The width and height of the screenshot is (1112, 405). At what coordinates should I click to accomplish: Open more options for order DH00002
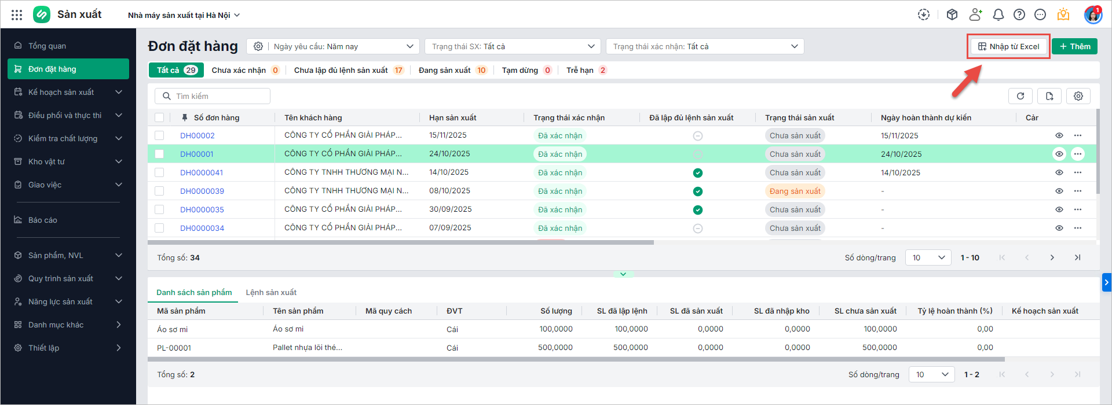tap(1077, 135)
